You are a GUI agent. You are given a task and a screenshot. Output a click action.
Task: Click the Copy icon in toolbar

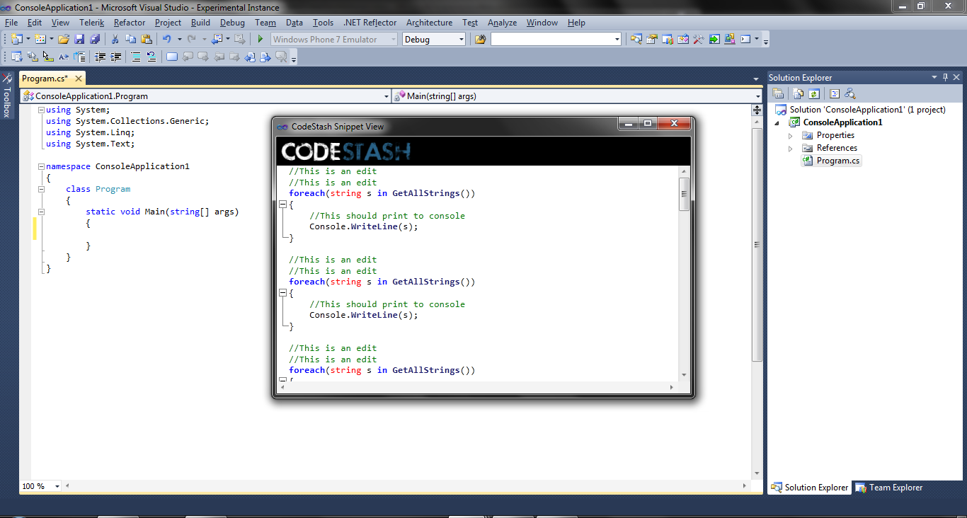pos(130,40)
